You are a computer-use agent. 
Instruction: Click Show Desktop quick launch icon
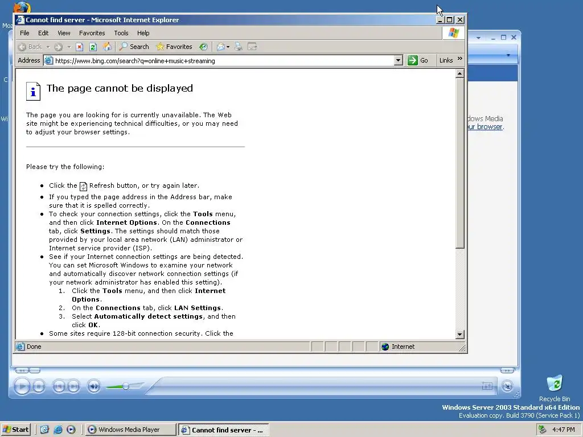point(44,430)
